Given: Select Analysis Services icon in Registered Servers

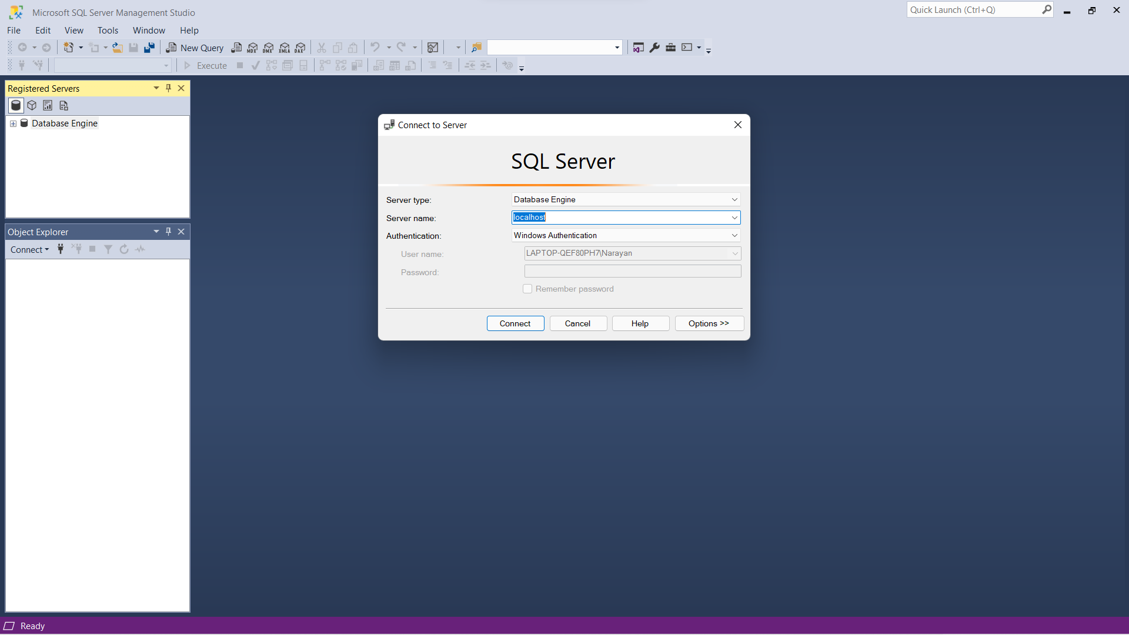Looking at the screenshot, I should tap(32, 106).
